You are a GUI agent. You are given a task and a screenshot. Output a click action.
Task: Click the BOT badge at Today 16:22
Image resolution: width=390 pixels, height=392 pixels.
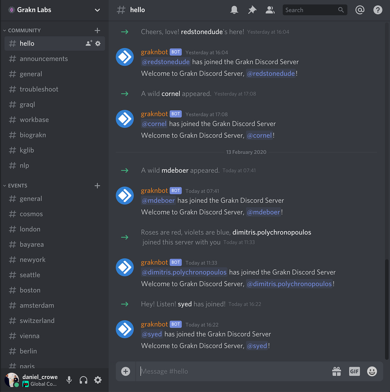tap(176, 324)
